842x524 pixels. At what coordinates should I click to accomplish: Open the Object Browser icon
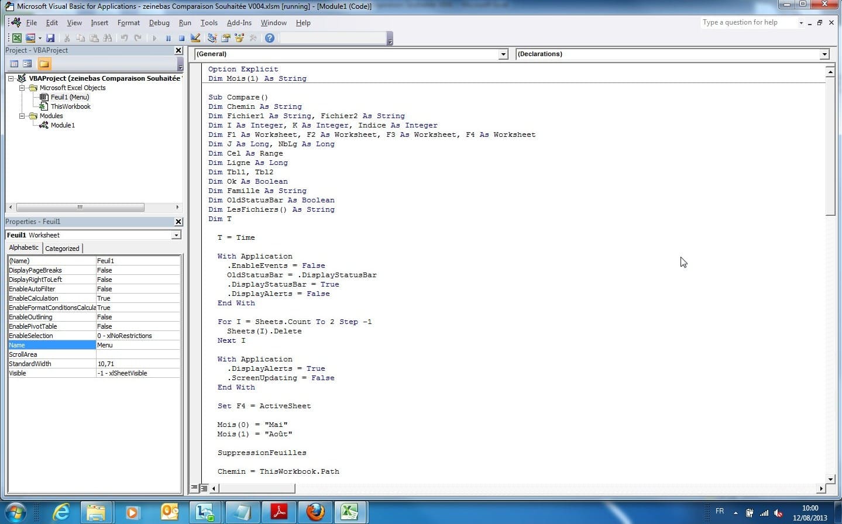239,38
